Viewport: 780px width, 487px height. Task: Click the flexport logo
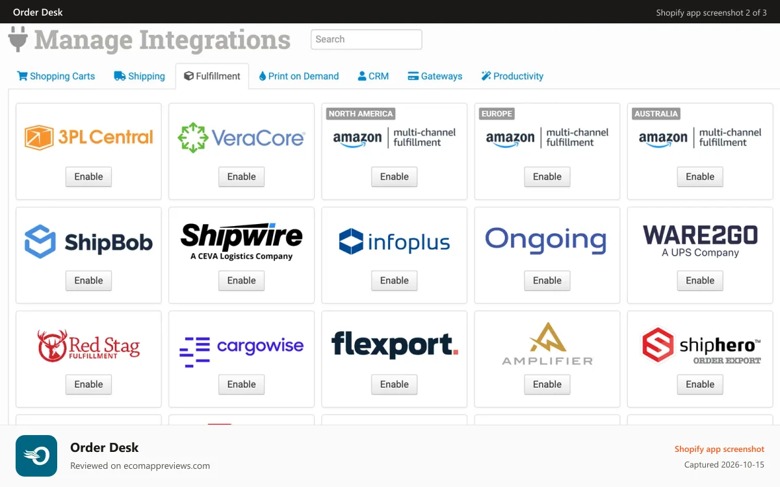394,344
